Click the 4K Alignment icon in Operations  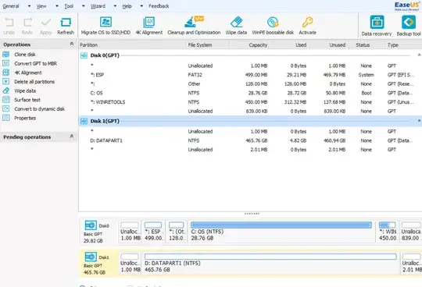click(x=6, y=73)
